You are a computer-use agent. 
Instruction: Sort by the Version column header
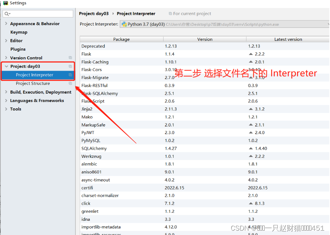pyautogui.click(x=205, y=39)
